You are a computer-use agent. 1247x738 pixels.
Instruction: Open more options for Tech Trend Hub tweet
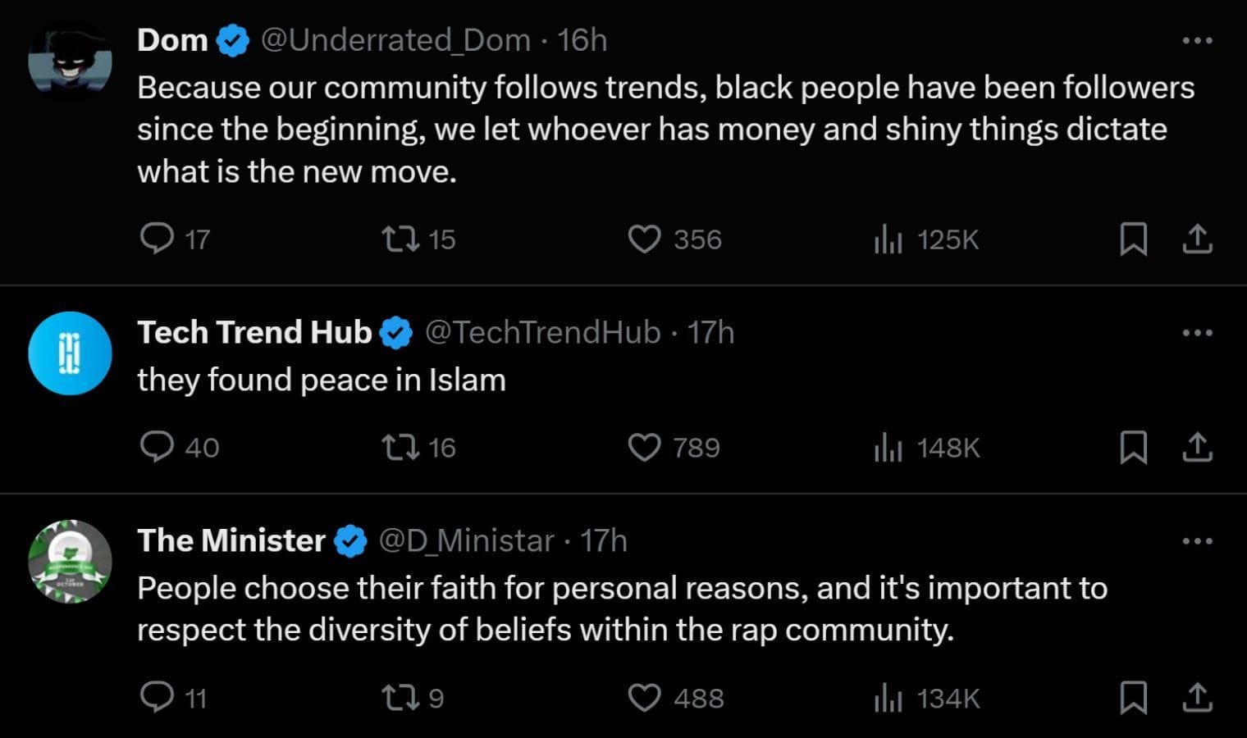(1197, 333)
